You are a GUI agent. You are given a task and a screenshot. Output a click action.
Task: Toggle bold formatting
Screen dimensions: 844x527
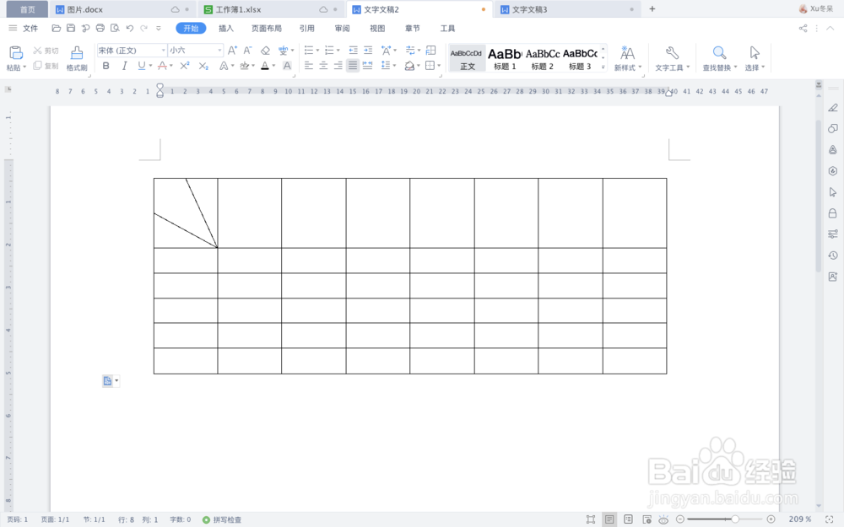pyautogui.click(x=105, y=66)
